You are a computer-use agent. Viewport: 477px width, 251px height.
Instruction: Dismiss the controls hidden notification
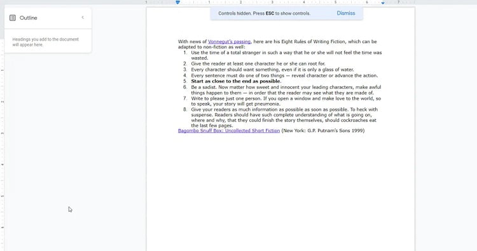346,13
